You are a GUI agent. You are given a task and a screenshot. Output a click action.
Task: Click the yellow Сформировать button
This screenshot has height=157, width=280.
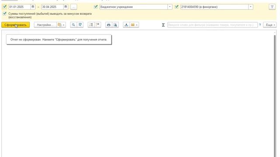click(16, 25)
